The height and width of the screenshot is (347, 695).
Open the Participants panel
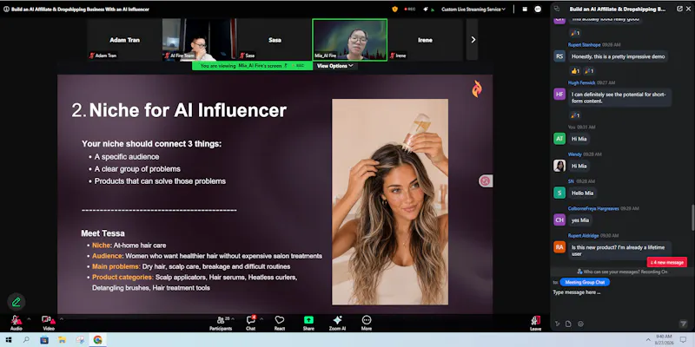pos(221,323)
